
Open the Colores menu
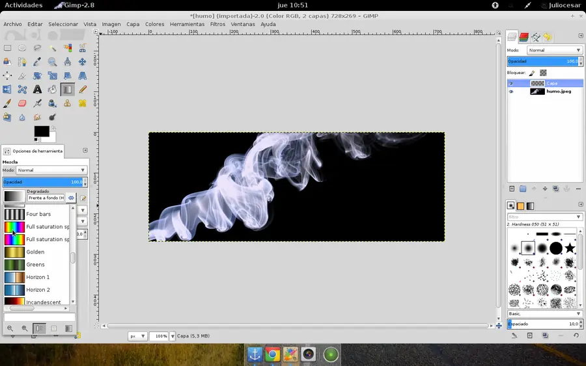pos(154,24)
